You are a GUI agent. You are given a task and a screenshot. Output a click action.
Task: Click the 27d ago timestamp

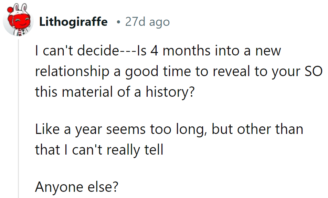coord(147,22)
